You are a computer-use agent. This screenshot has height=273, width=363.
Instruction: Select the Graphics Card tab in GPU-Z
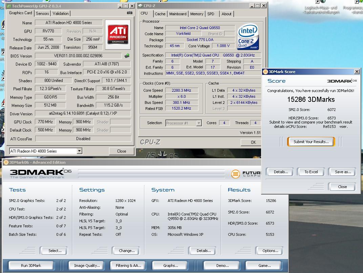pos(20,13)
